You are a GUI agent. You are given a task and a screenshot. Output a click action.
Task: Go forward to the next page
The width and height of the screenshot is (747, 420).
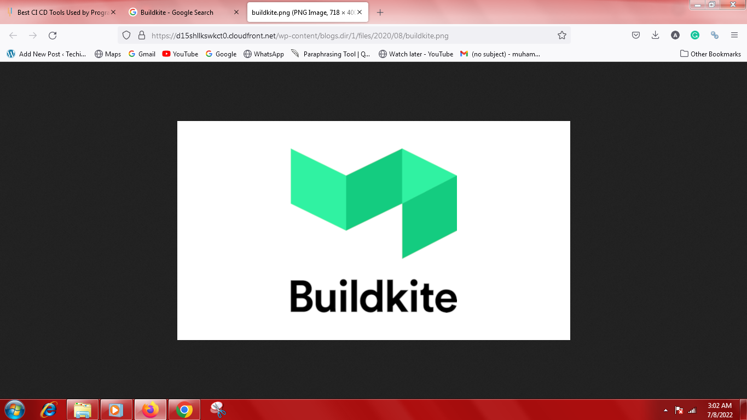33,36
